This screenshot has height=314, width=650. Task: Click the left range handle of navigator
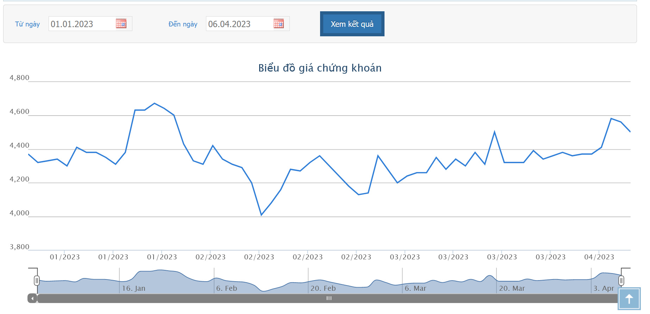coord(37,281)
